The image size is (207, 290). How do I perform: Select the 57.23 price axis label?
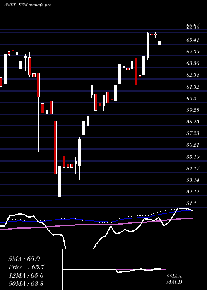click(x=193, y=133)
